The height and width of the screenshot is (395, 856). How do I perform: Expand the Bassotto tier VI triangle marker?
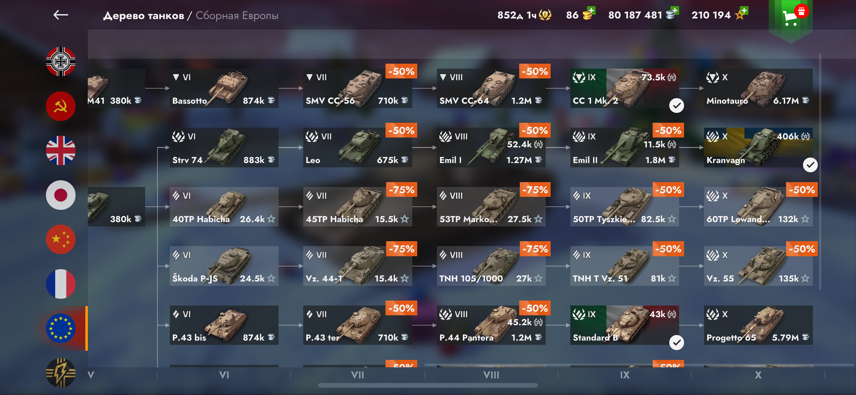(x=176, y=77)
